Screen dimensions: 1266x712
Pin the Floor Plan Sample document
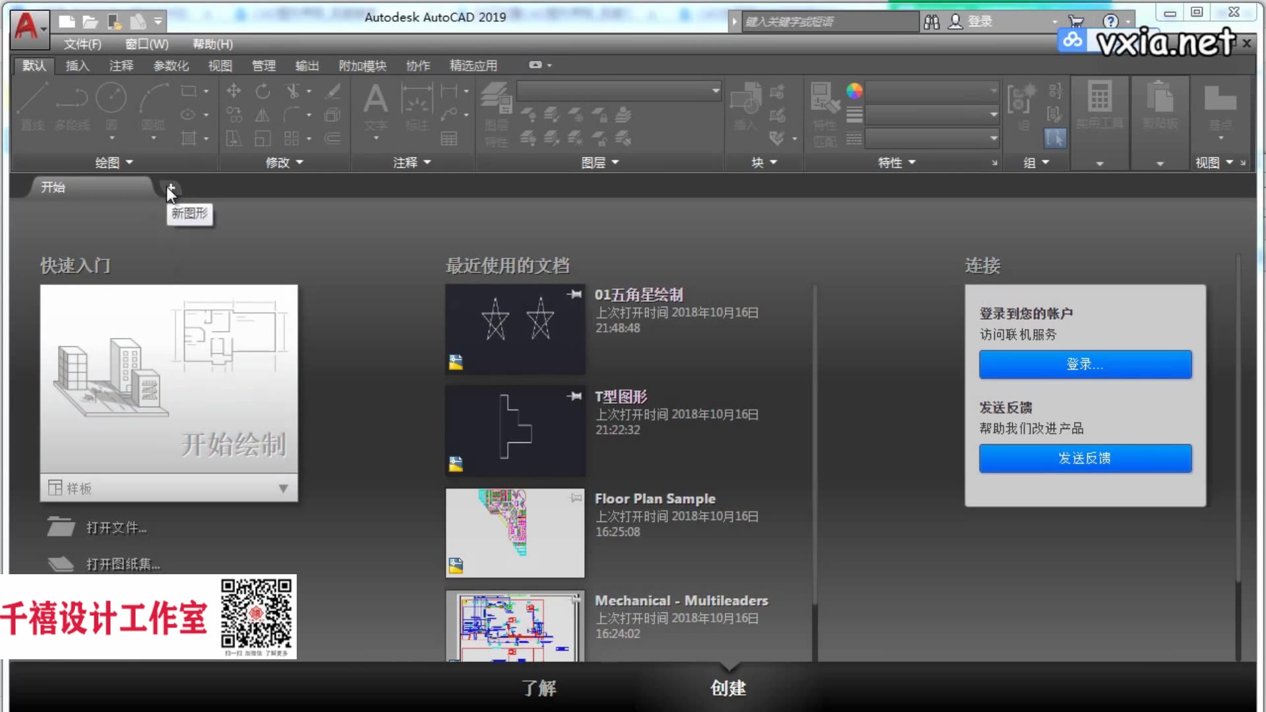pos(576,498)
